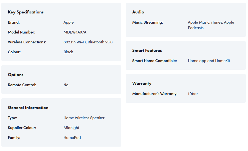Click the Black colour value
This screenshot has height=151, width=248.
coord(68,52)
